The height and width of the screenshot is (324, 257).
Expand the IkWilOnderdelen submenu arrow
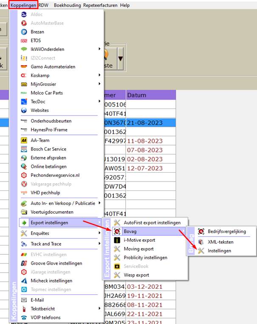(x=99, y=49)
